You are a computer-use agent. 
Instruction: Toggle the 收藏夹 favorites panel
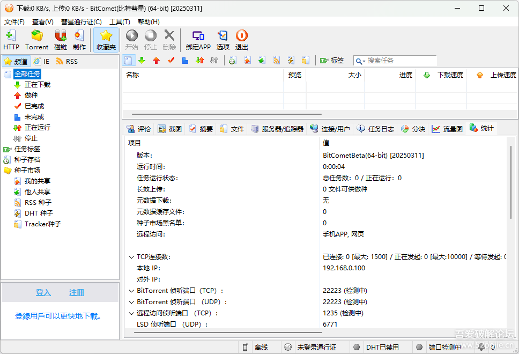[x=106, y=40]
